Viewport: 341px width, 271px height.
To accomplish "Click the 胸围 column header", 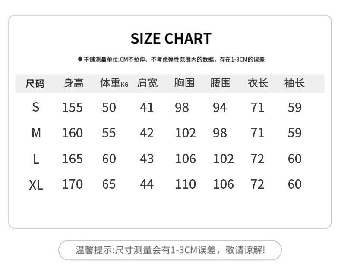I will (184, 83).
